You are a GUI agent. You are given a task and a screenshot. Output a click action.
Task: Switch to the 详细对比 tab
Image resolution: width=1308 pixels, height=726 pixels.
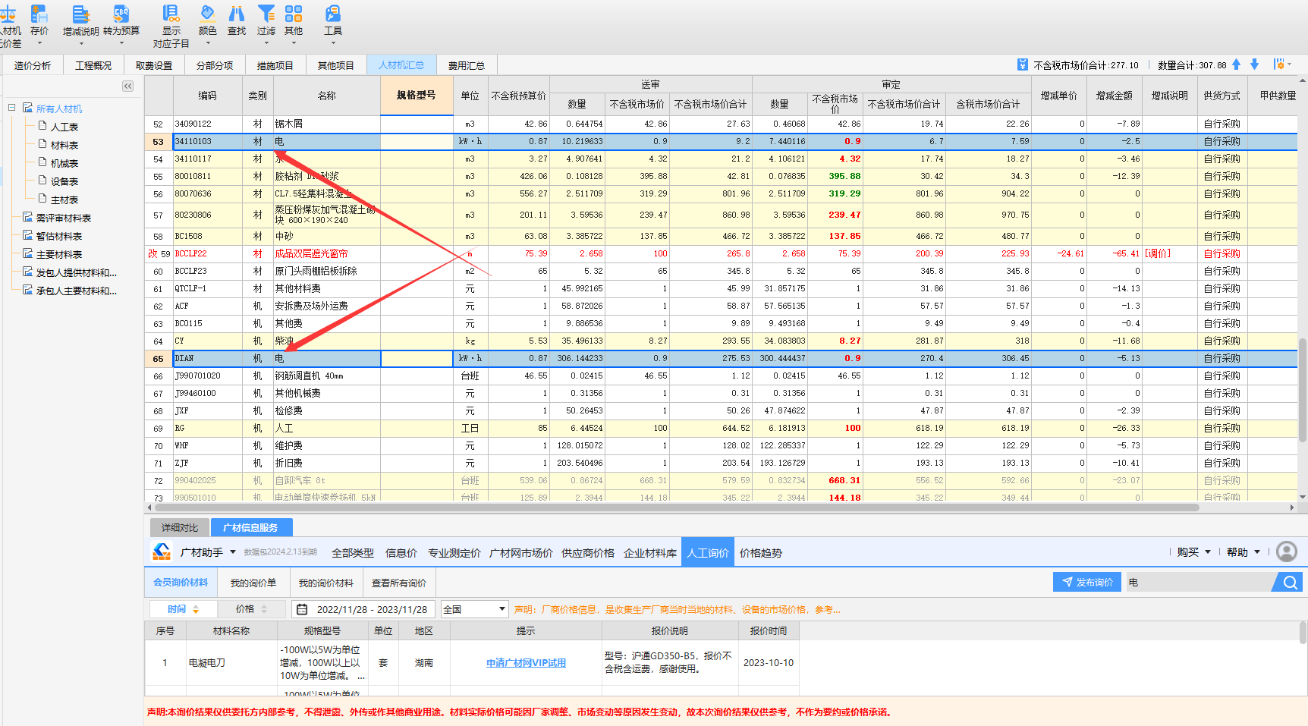[180, 527]
